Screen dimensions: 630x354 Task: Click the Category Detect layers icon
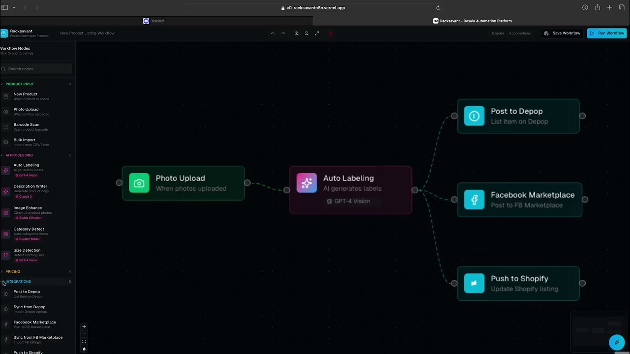pyautogui.click(x=6, y=234)
